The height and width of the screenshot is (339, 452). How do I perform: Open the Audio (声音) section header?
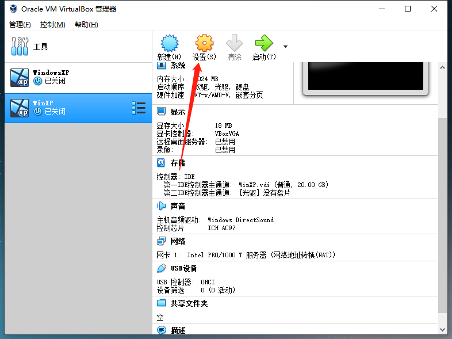[178, 206]
